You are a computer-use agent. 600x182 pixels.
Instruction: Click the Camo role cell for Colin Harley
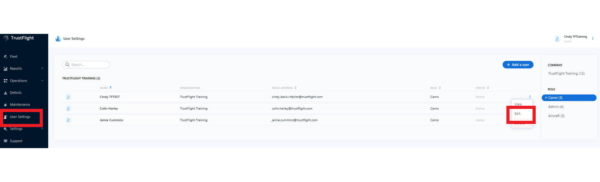(x=435, y=109)
